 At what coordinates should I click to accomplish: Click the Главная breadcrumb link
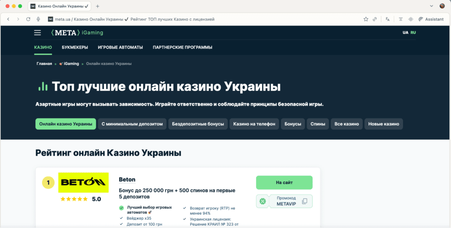pyautogui.click(x=44, y=64)
